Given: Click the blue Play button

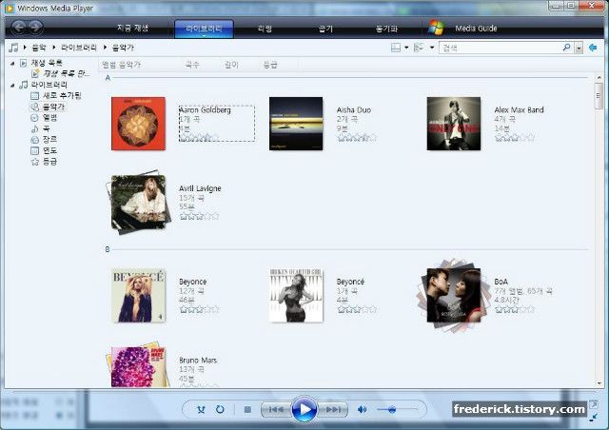Looking at the screenshot, I should [x=304, y=409].
